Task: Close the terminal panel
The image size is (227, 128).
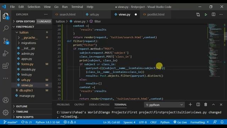Action: tap(221, 105)
